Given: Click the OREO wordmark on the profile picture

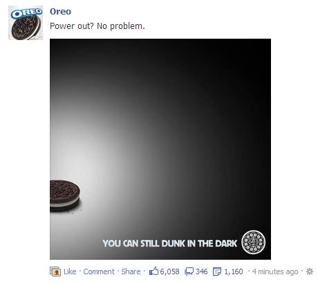Looking at the screenshot, I should [x=27, y=13].
